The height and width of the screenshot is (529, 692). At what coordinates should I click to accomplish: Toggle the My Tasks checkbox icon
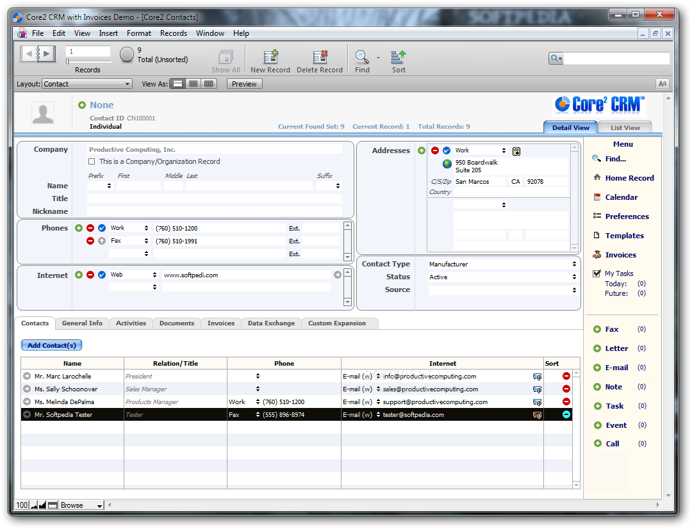click(x=597, y=273)
